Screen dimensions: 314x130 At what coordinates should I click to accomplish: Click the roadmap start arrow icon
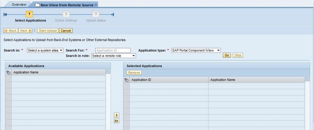[6, 15]
